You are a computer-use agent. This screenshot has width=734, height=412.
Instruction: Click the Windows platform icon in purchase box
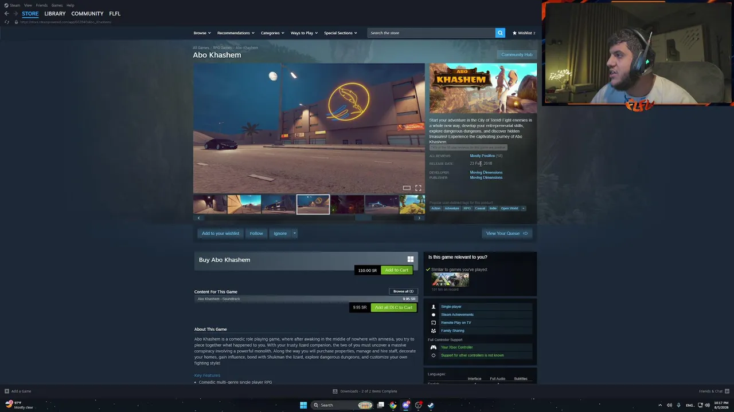[410, 259]
